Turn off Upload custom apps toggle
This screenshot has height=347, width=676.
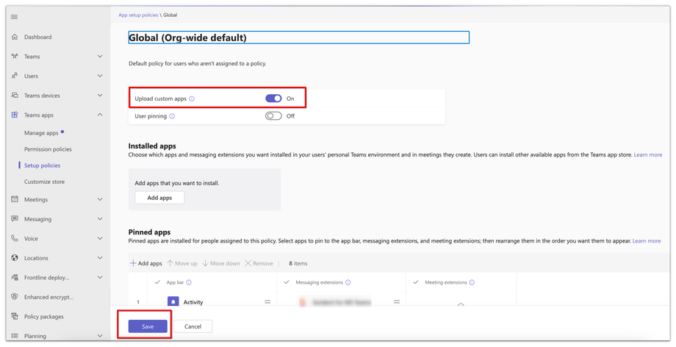[x=273, y=99]
